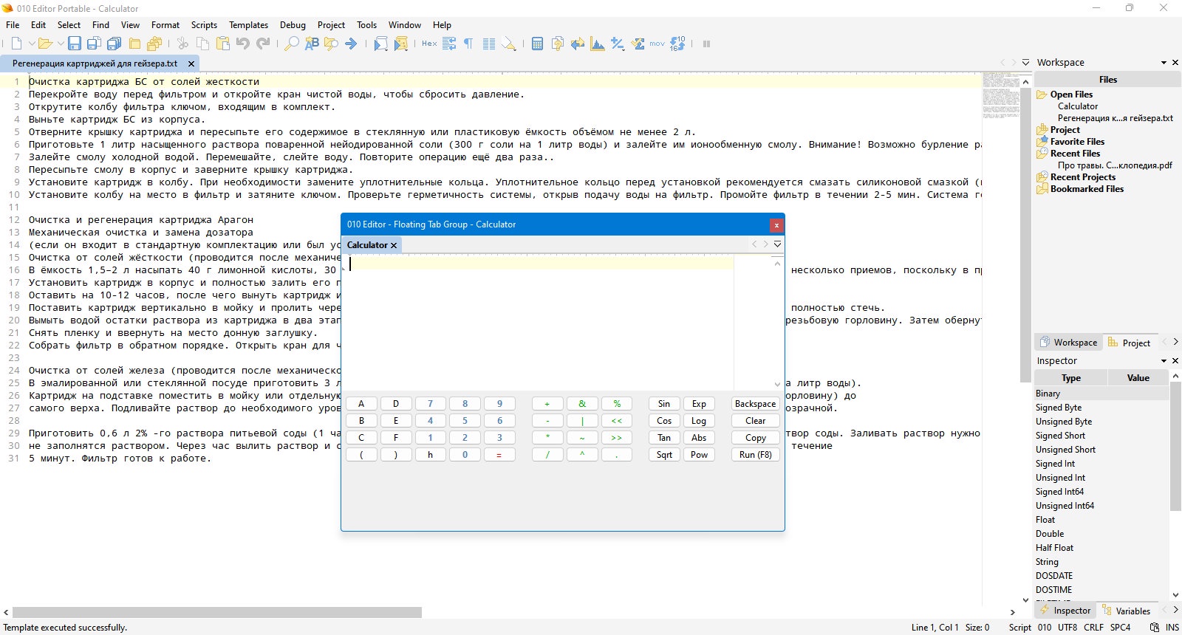Toggle INS insert mode in status bar
The image size is (1182, 635).
1172,628
